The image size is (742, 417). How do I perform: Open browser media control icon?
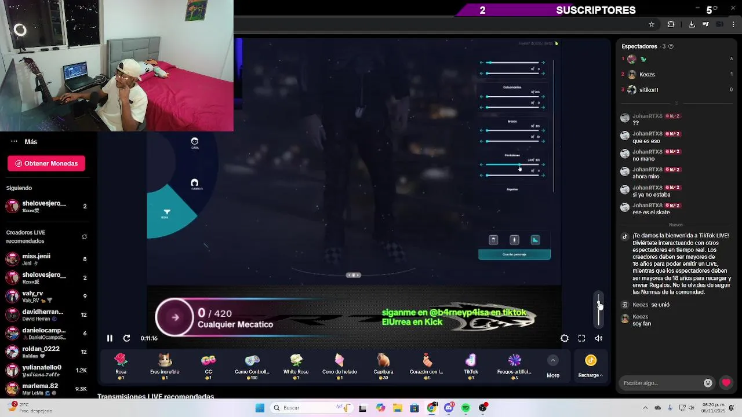click(x=705, y=24)
